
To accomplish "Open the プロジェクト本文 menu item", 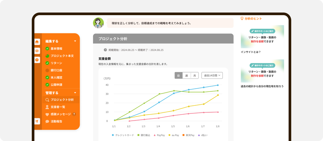I will pyautogui.click(x=62, y=56).
